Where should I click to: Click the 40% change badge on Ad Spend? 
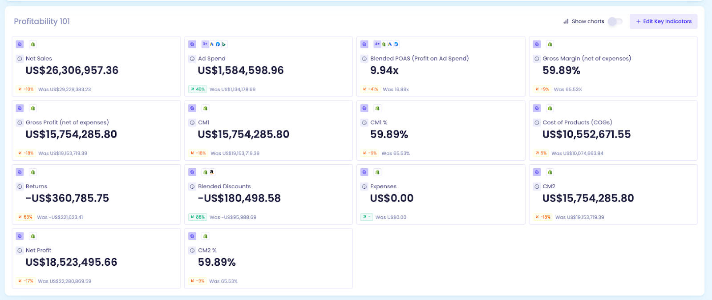click(x=198, y=89)
